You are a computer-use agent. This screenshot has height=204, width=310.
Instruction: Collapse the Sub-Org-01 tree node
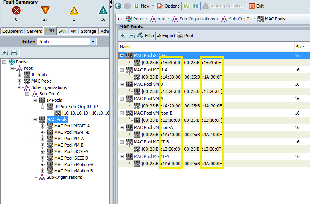point(27,94)
